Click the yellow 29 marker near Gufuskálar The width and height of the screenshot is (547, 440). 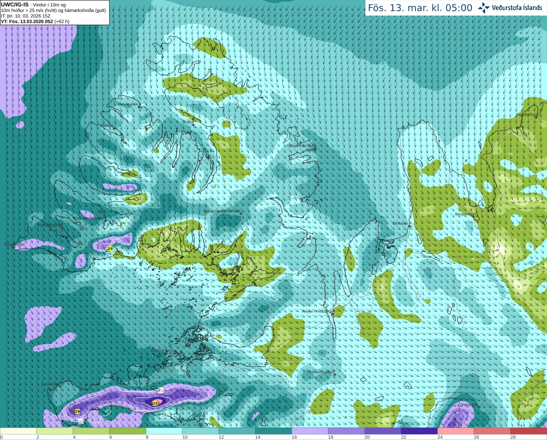click(x=77, y=411)
